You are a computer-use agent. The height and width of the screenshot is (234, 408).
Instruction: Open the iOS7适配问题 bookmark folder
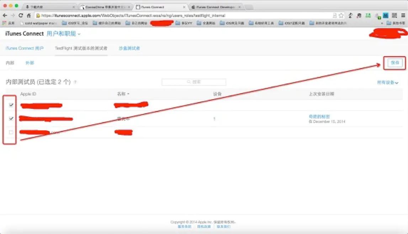[292, 23]
